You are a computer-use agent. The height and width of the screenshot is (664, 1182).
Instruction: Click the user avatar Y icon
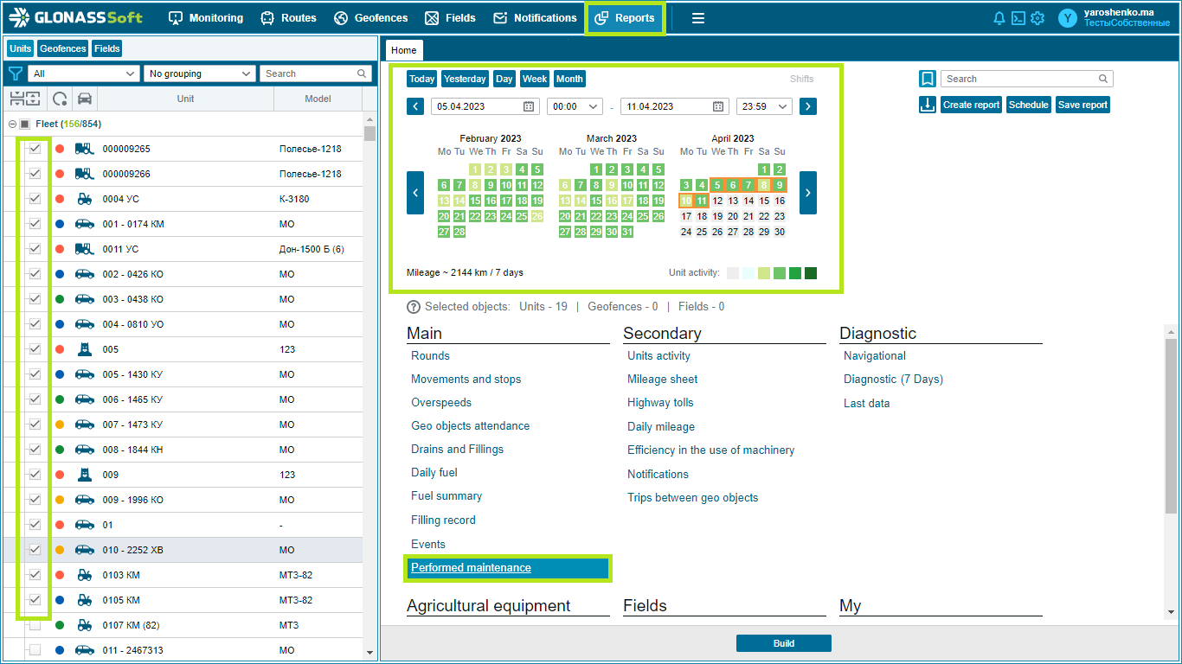click(1069, 18)
